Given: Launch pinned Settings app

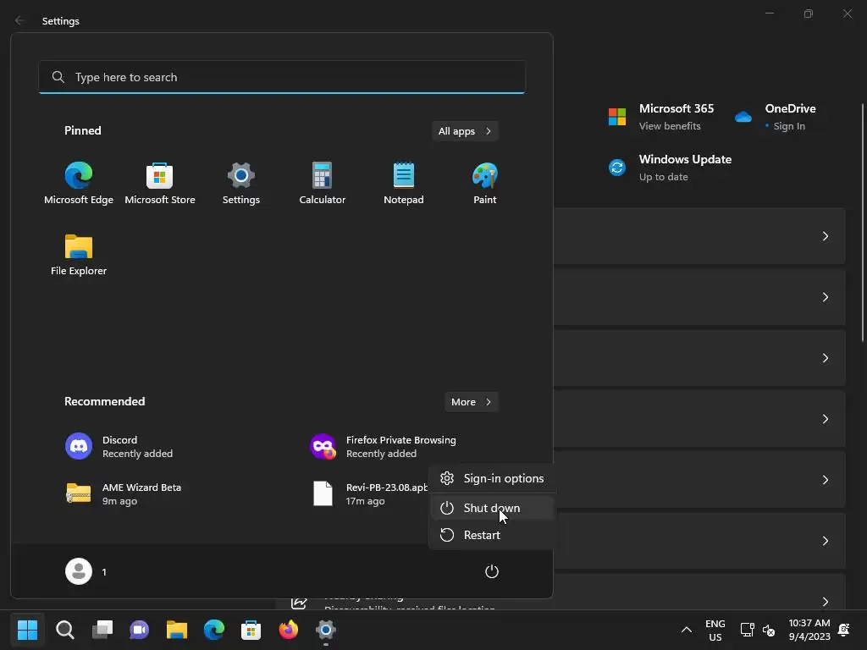Looking at the screenshot, I should pos(241,184).
